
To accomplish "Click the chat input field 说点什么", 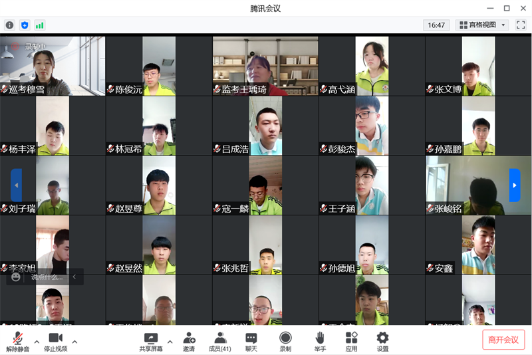I will point(47,277).
